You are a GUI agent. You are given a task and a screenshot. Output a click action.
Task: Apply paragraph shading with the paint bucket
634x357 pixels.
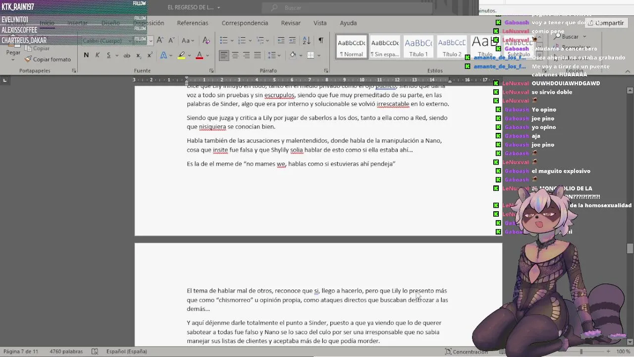[293, 56]
